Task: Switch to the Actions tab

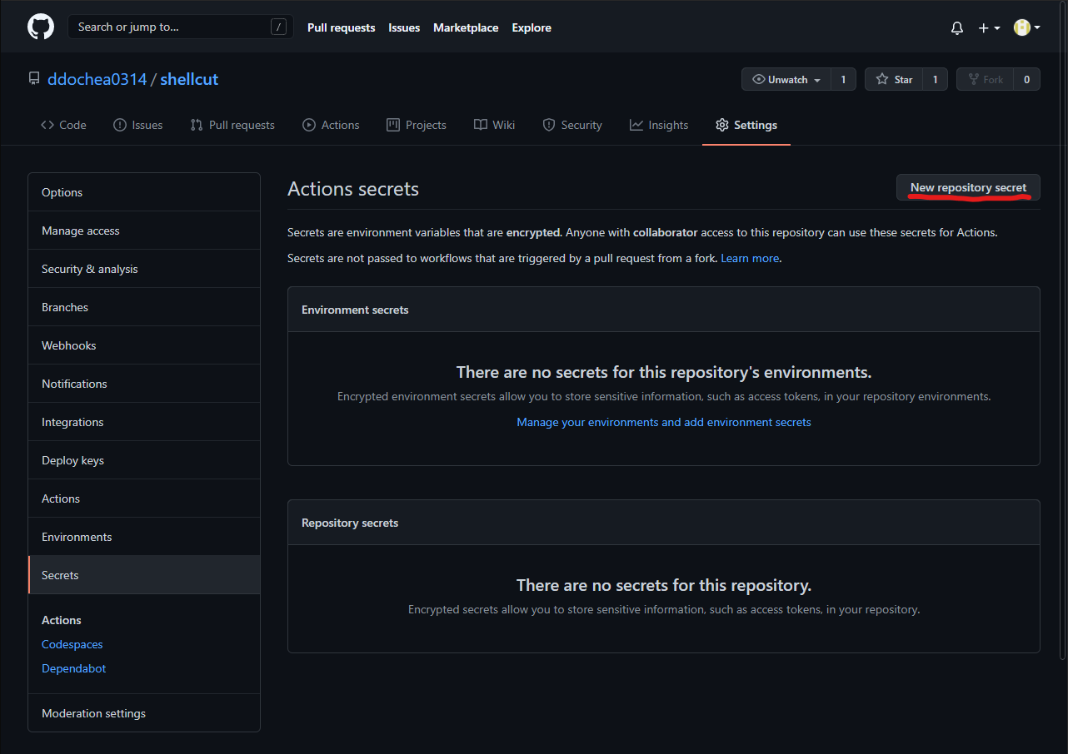Action: (x=331, y=125)
